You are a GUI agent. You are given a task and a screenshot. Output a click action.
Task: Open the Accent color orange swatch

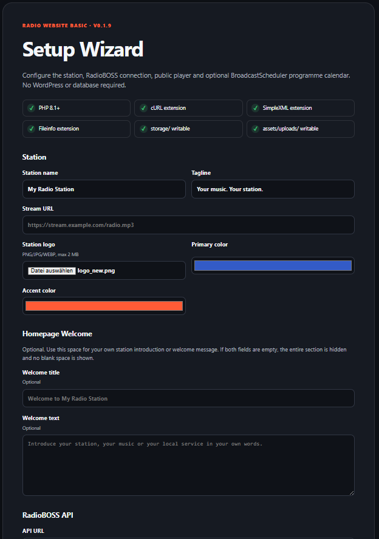[104, 306]
